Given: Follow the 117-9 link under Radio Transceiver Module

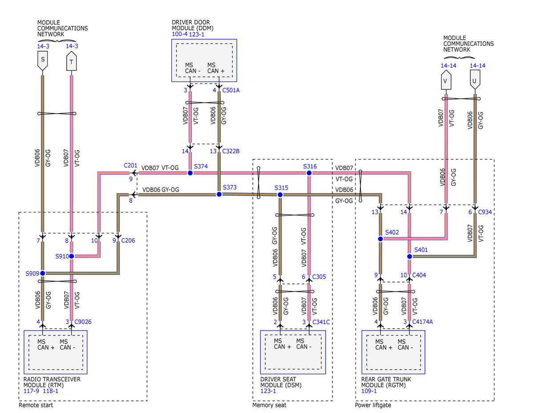Looking at the screenshot, I should click(x=31, y=391).
